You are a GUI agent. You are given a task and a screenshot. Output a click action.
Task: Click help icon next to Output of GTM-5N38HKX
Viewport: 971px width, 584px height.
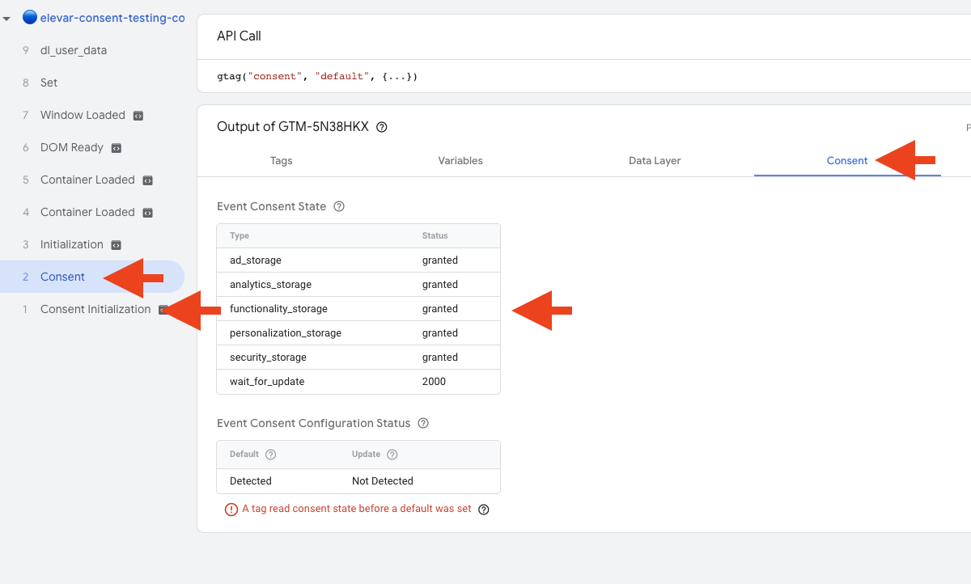(382, 127)
